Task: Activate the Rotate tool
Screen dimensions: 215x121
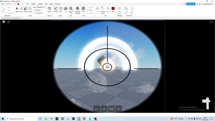Action: 30,10
